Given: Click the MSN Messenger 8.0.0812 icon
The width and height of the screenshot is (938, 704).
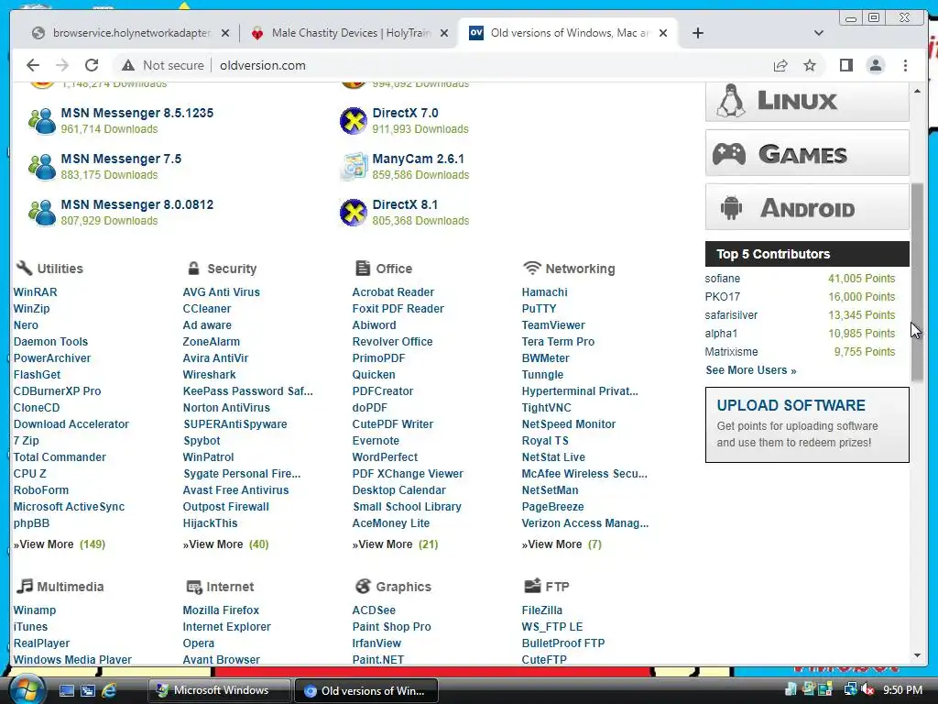Looking at the screenshot, I should pyautogui.click(x=42, y=213).
